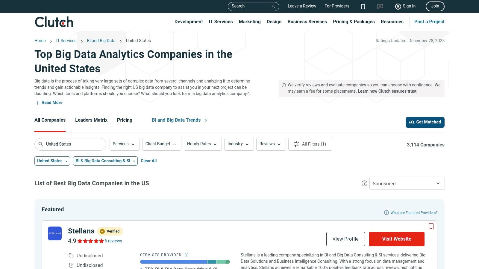
Task: Open the All Filters panel
Action: 310,144
